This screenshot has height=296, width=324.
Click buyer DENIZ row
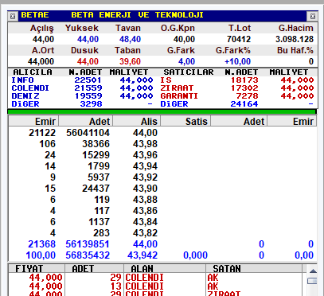(82, 95)
